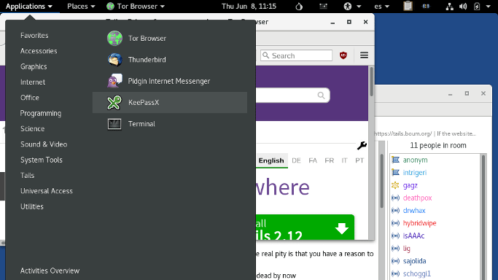Select the Tails category

click(x=27, y=176)
